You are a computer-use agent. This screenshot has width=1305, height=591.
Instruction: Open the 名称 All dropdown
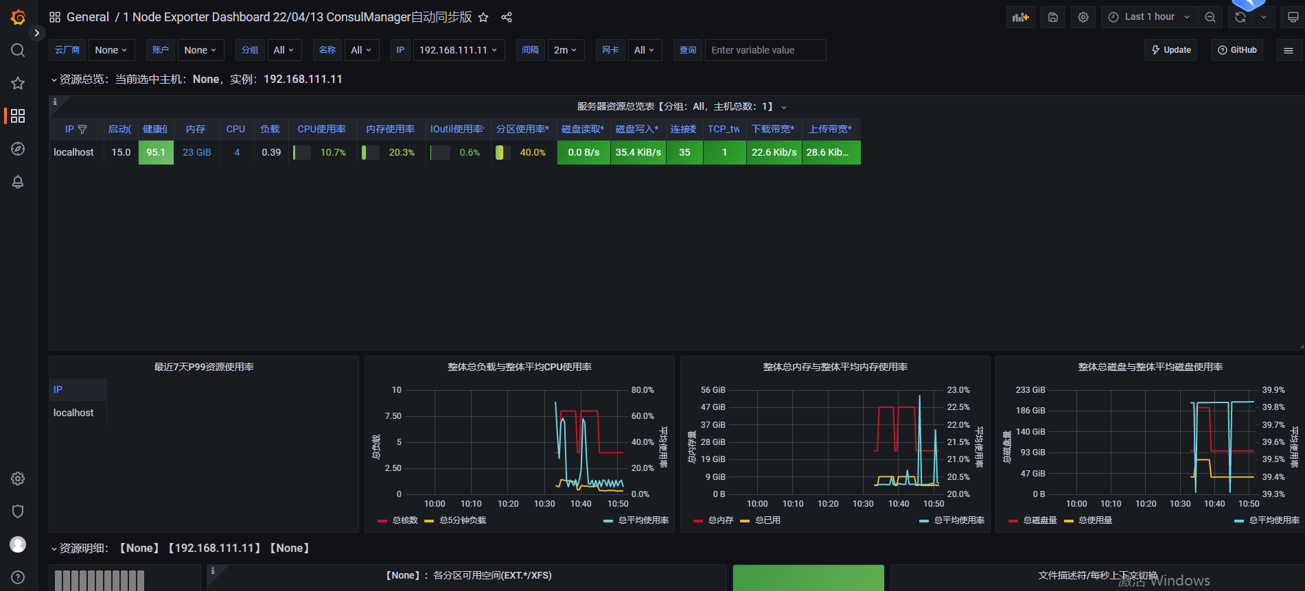(x=361, y=50)
